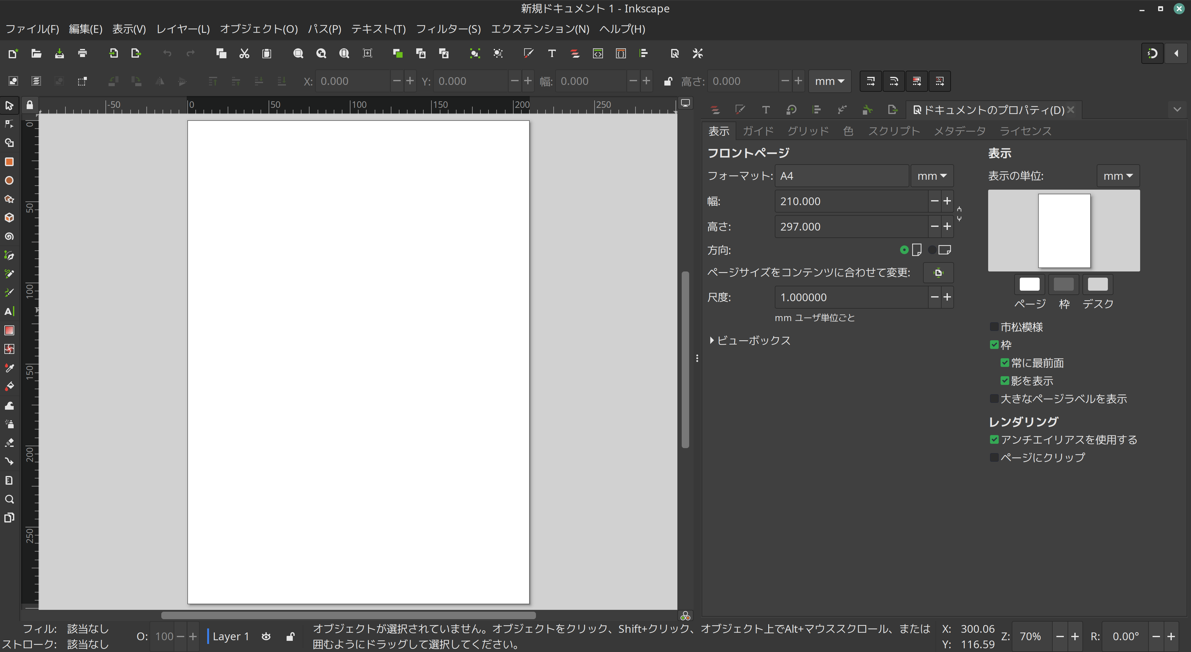
Task: Open the 表示の単位 units dropdown
Action: (1117, 176)
